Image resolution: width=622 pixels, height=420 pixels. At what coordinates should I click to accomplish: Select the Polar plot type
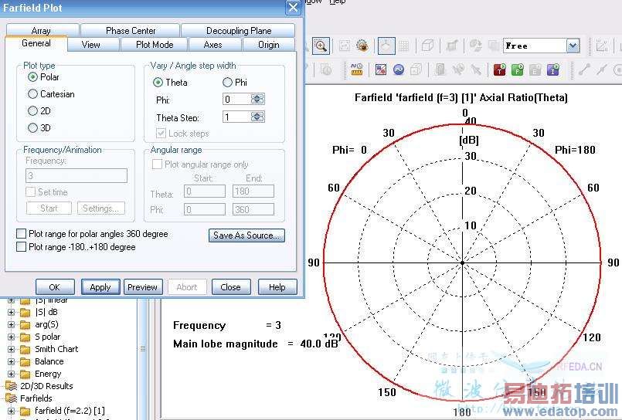(32, 77)
